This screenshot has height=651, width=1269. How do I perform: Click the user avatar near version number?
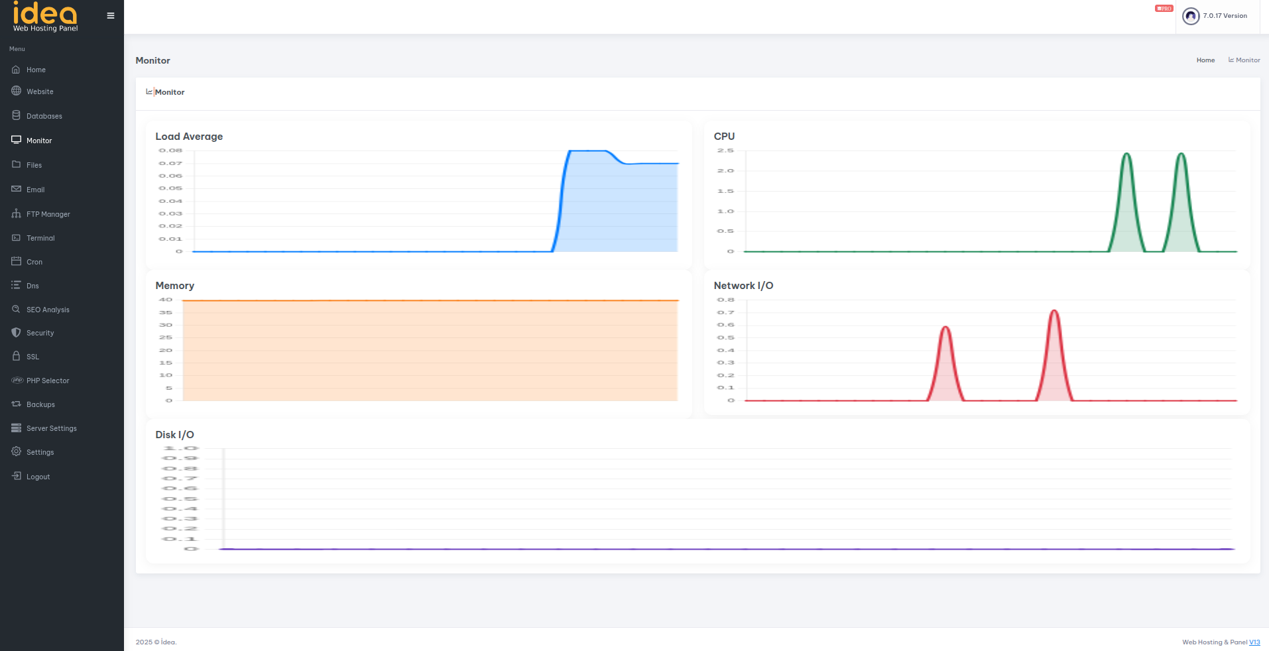[x=1190, y=16]
